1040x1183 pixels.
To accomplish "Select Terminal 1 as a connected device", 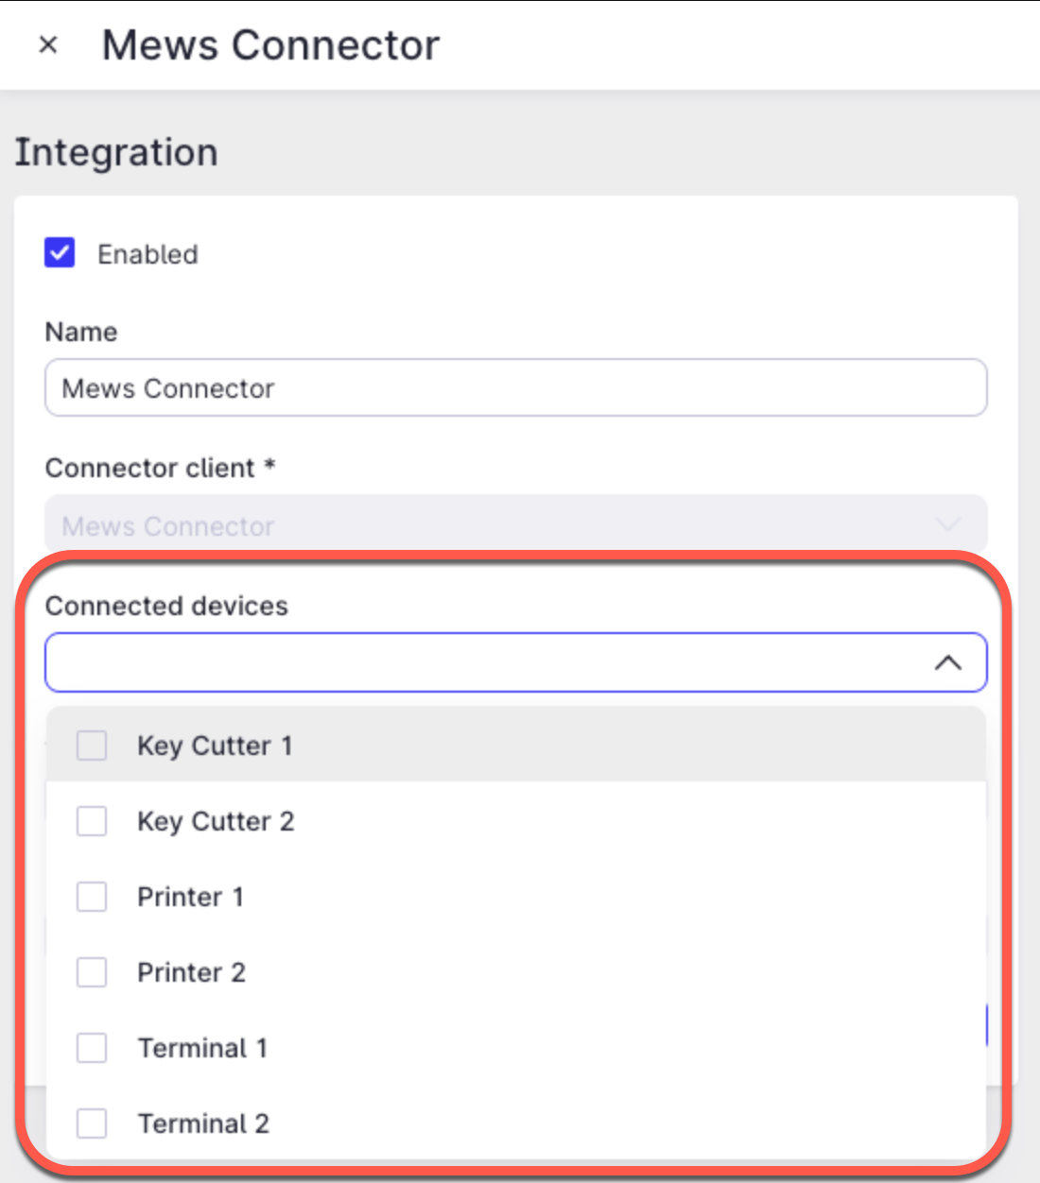I will tap(91, 1048).
